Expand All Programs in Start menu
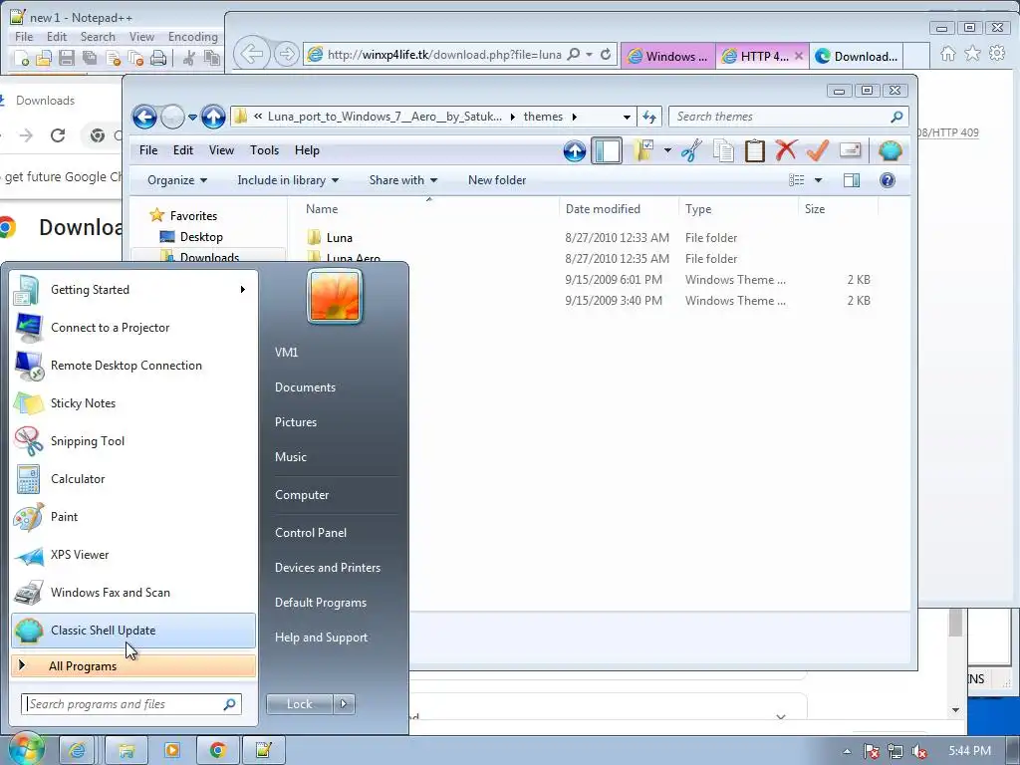This screenshot has height=765, width=1020. (x=133, y=666)
